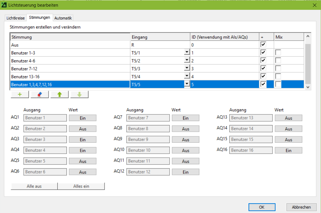Move mood up with green arrow
Image resolution: width=321 pixels, height=213 pixels.
click(x=60, y=95)
